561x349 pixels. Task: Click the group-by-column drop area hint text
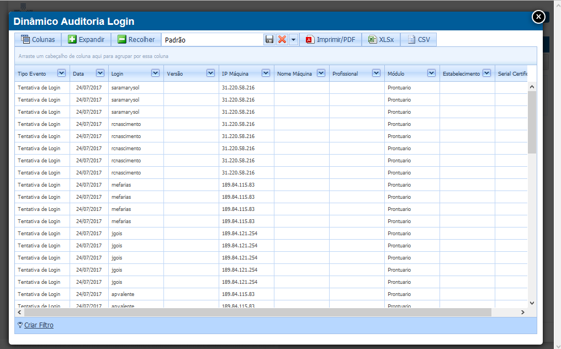(x=93, y=56)
